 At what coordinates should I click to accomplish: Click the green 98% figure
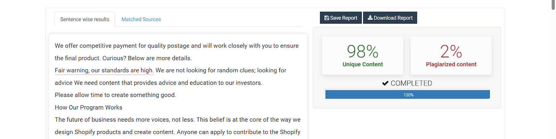point(362,51)
